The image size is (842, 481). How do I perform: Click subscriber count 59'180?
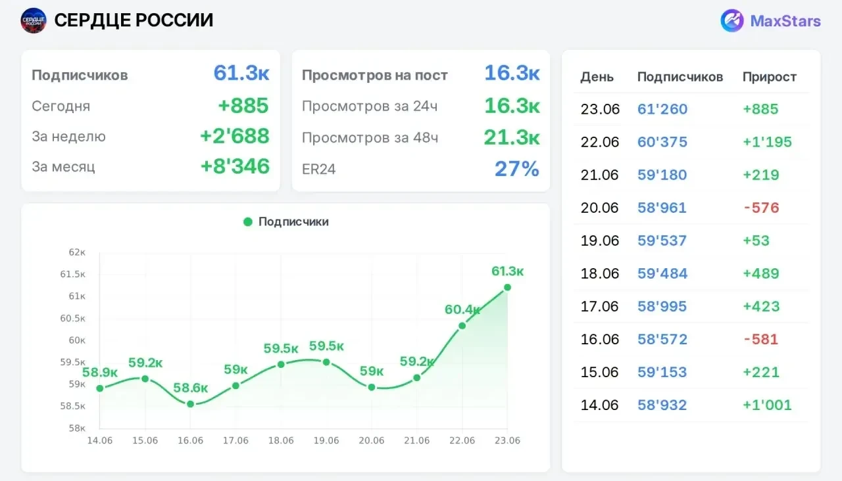(x=662, y=175)
